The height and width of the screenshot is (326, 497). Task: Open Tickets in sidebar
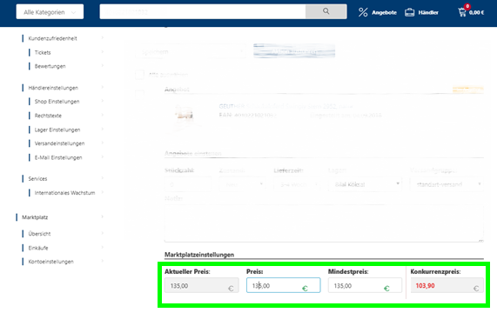pyautogui.click(x=43, y=52)
